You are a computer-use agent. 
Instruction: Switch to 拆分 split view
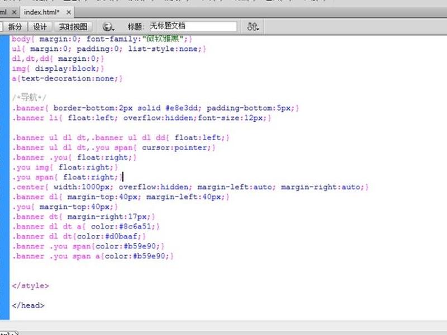click(15, 27)
